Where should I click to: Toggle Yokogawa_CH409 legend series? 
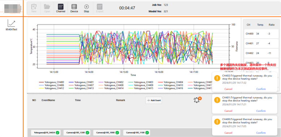pos(141,85)
